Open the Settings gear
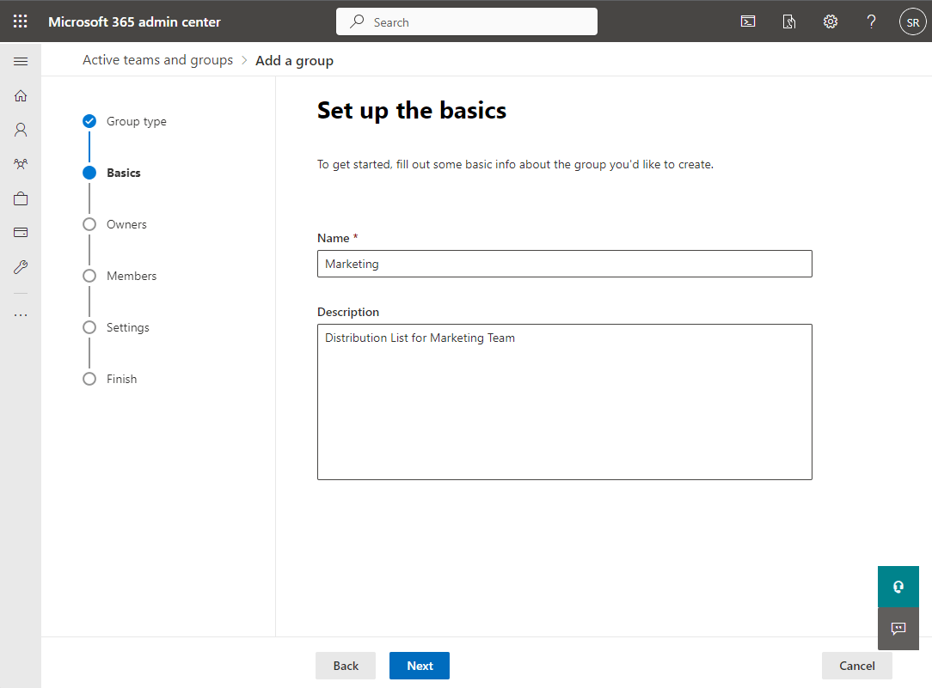 (x=830, y=21)
